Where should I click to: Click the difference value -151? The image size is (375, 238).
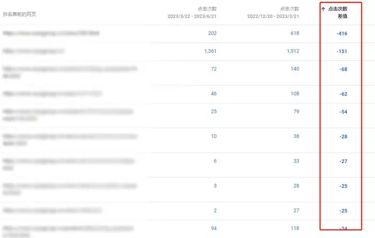[x=341, y=52]
